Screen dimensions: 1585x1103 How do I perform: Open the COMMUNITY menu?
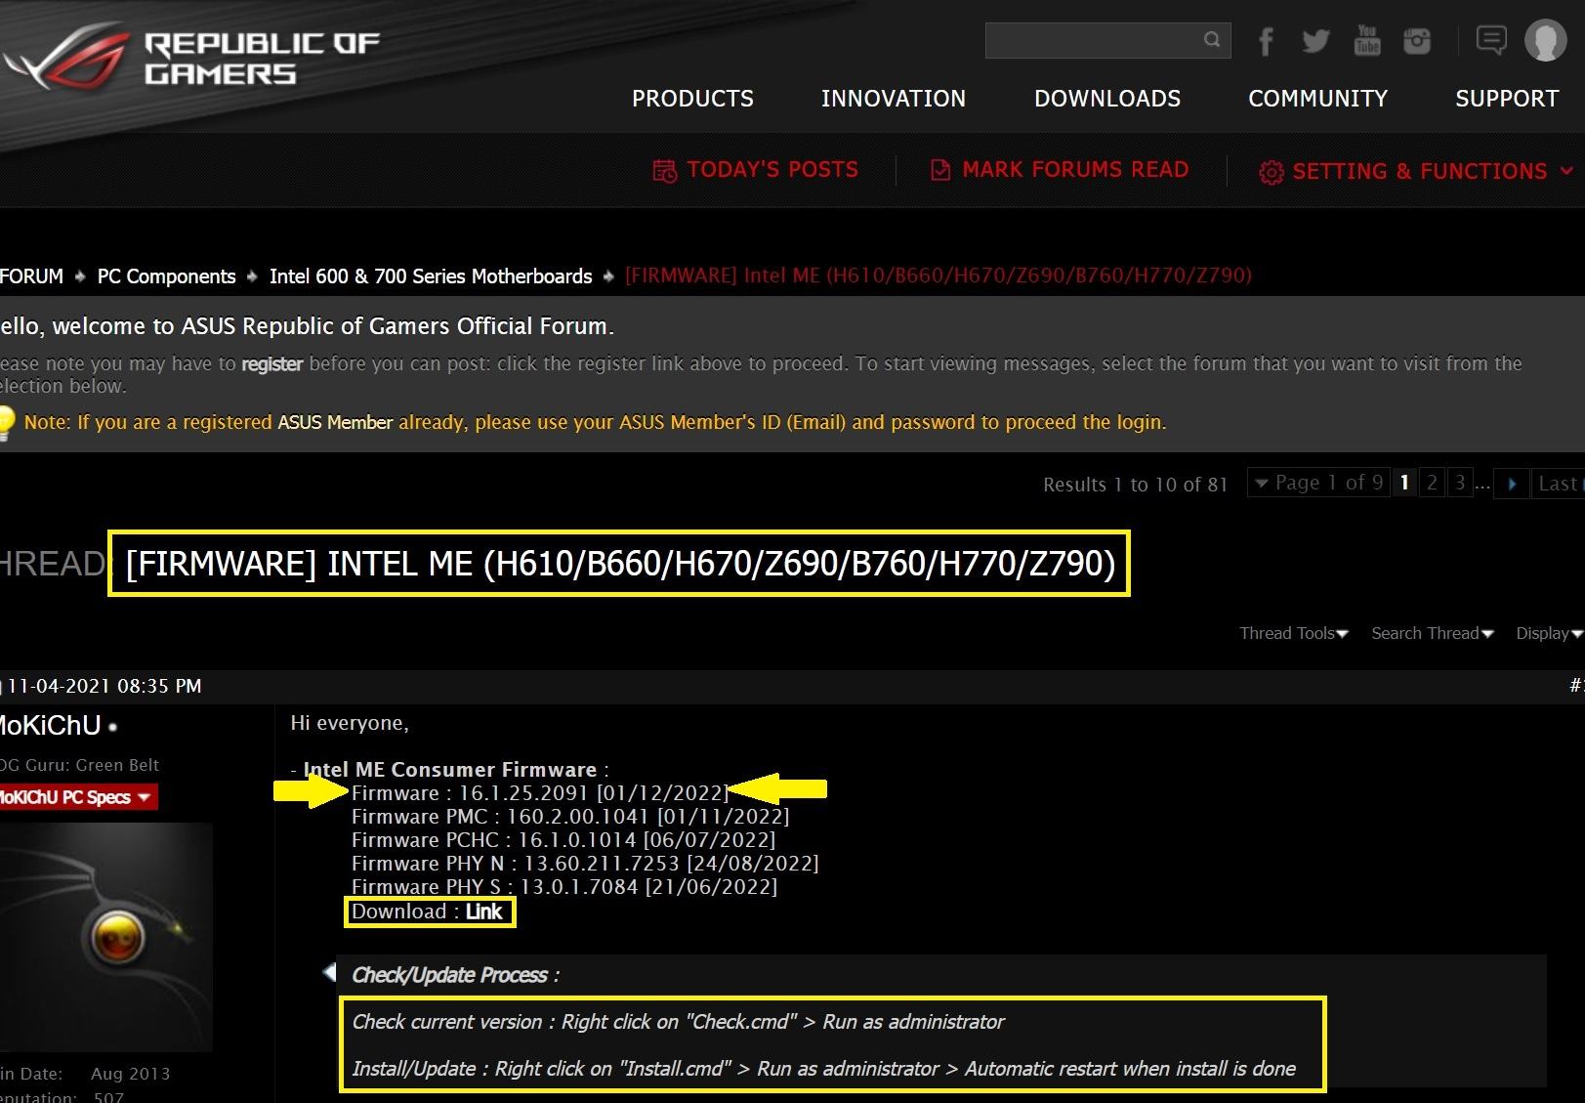1317,99
